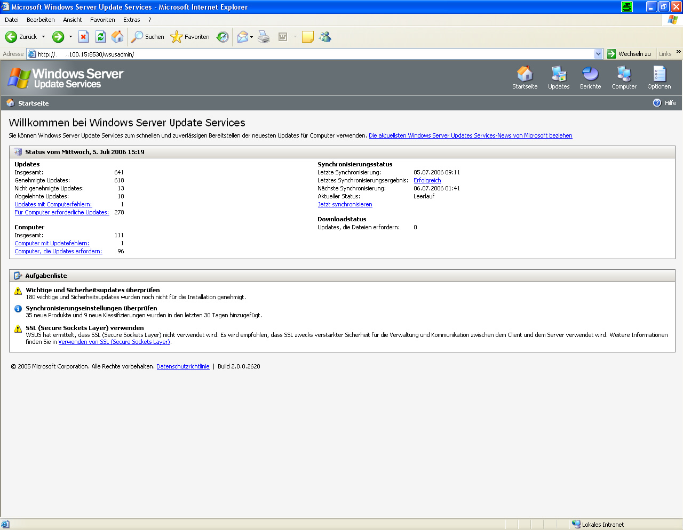This screenshot has height=530, width=683.
Task: Click the Aufgabenliste header icon
Action: tap(18, 276)
